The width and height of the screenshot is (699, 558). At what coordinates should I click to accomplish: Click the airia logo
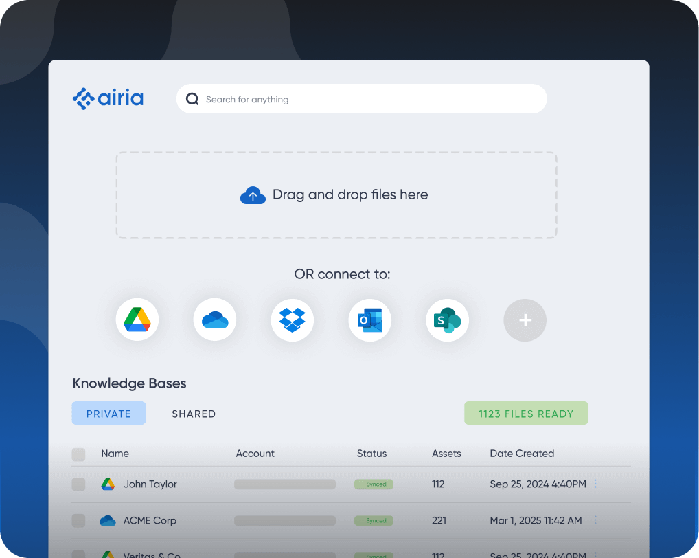108,98
